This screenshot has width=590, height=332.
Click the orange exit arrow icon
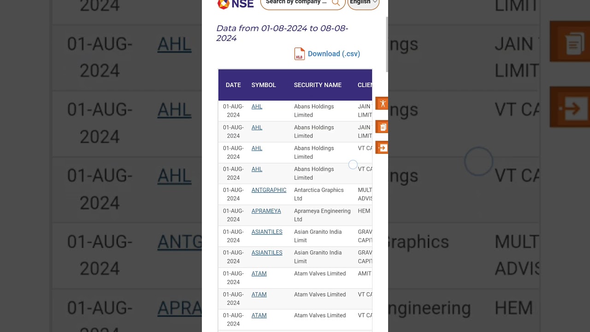(382, 148)
